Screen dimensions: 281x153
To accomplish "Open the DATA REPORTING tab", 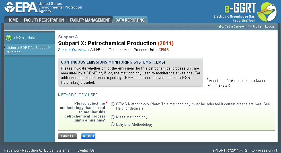I will [x=130, y=20].
